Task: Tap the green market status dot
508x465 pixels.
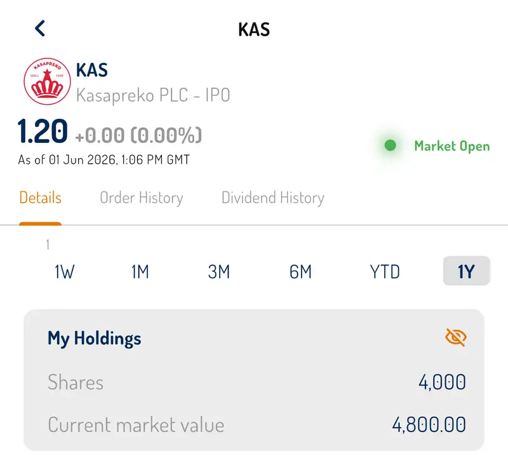Action: [390, 145]
